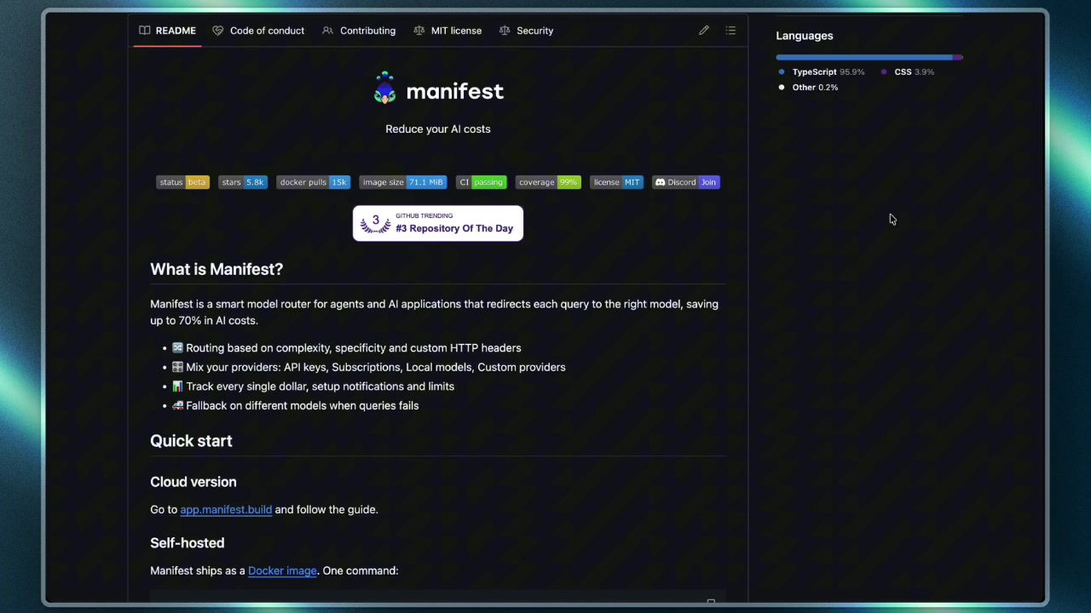Click the TypeScript 95.9% language entry
The width and height of the screenshot is (1091, 613).
click(x=821, y=72)
